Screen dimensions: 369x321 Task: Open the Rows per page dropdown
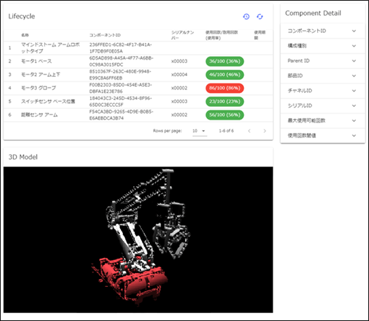[x=200, y=131]
